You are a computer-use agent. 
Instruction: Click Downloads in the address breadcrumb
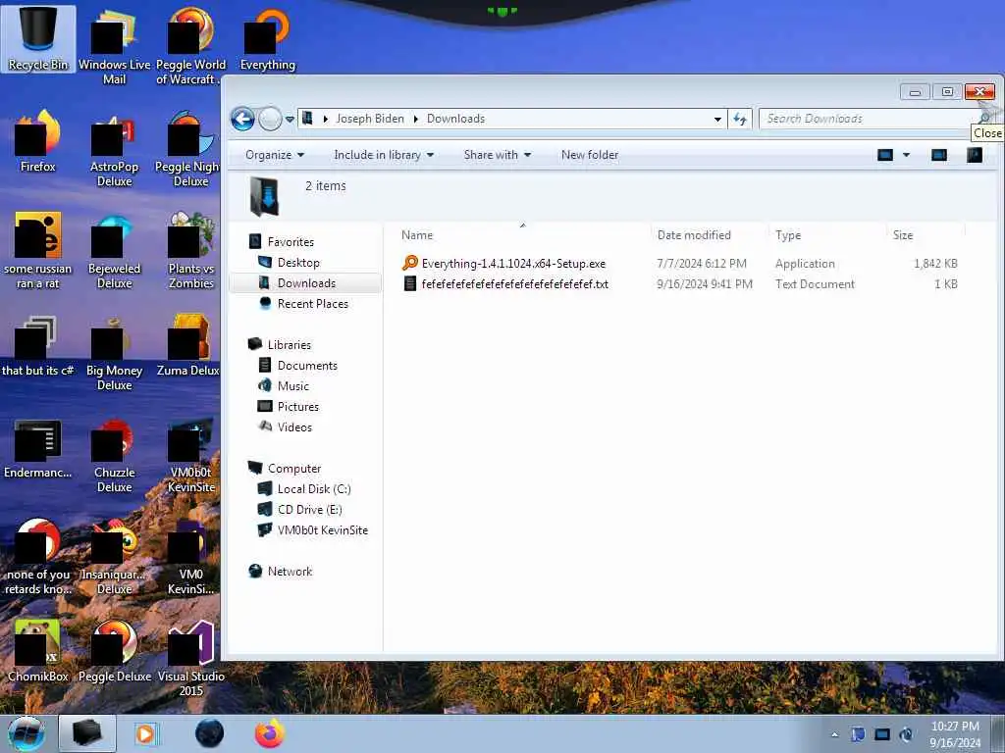455,119
